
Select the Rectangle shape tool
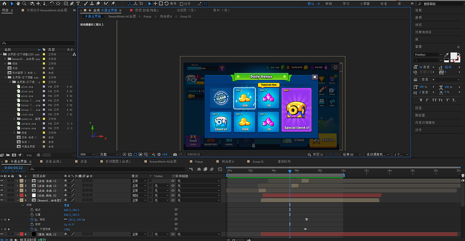tap(66, 3)
